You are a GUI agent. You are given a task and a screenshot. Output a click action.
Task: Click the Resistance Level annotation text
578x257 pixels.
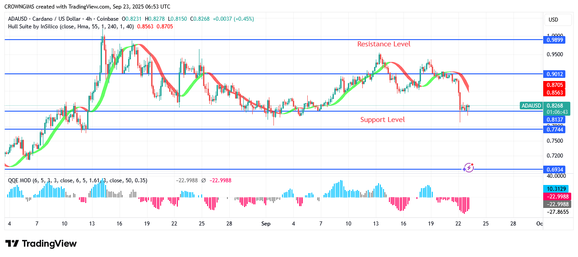tap(384, 44)
